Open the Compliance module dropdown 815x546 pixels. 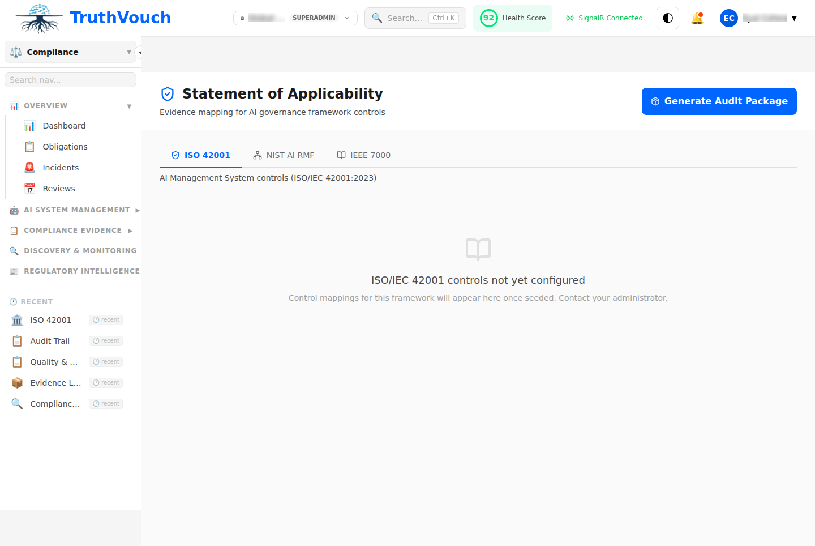click(69, 52)
